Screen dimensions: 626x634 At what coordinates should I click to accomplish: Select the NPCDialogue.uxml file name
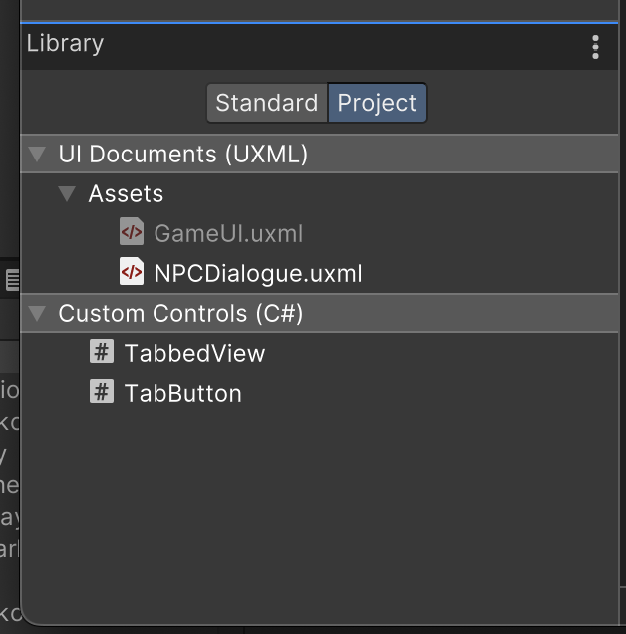pyautogui.click(x=257, y=274)
